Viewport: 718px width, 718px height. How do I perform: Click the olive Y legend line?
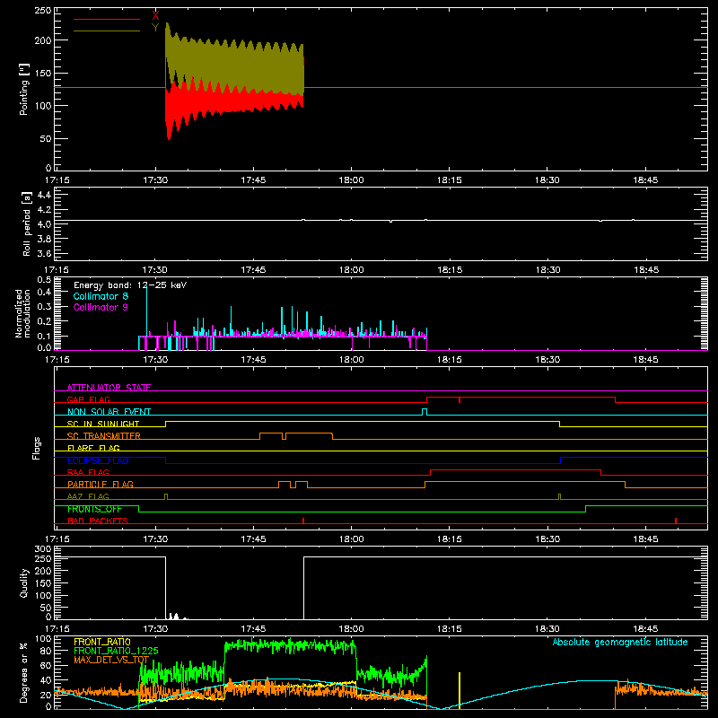(107, 31)
